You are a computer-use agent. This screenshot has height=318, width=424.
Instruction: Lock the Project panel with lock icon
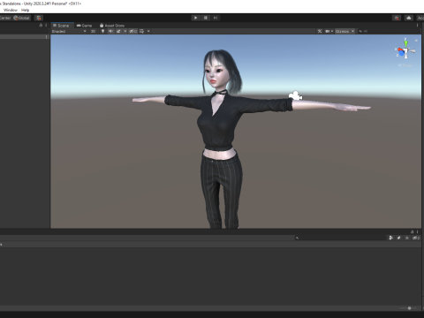412,231
